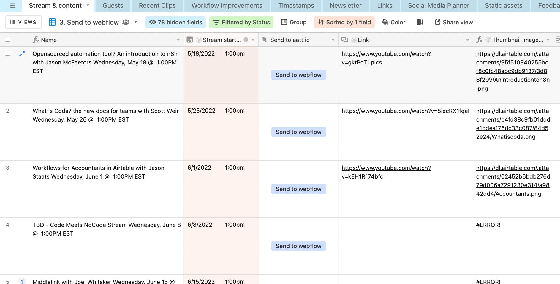Open the Group options

point(294,22)
